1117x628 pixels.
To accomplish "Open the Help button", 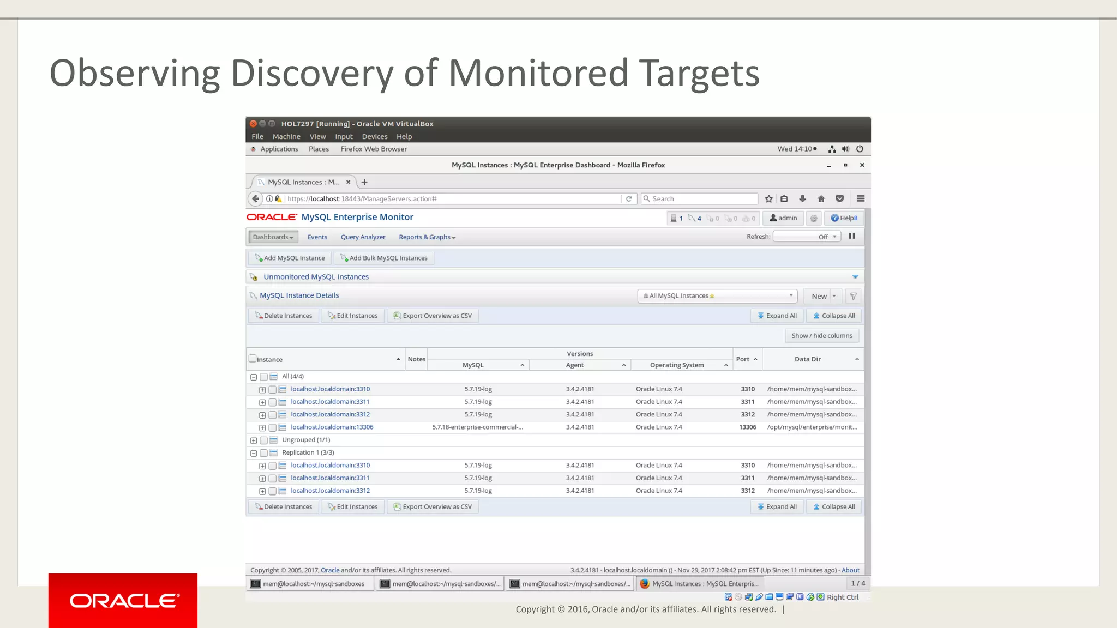I will [844, 218].
